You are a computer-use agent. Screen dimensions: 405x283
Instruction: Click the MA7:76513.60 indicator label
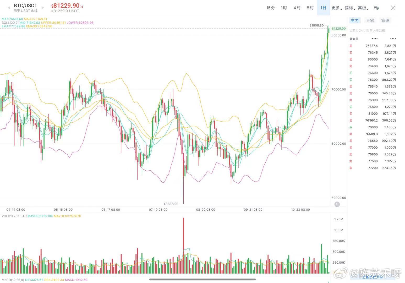[x=12, y=19]
